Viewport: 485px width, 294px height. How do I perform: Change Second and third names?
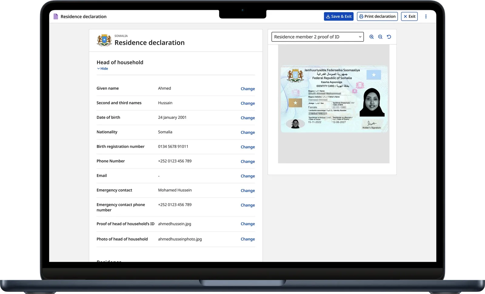[248, 103]
